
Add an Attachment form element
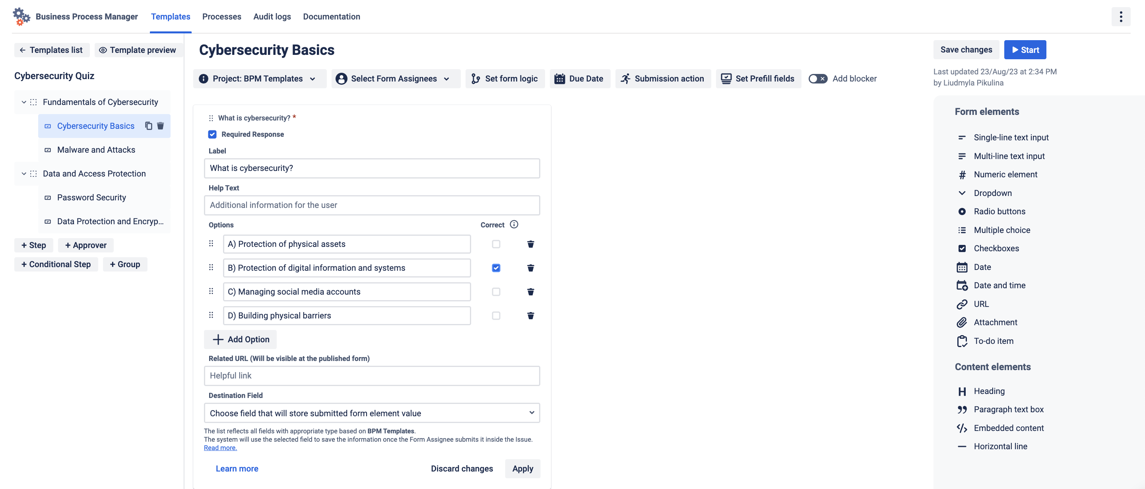995,322
